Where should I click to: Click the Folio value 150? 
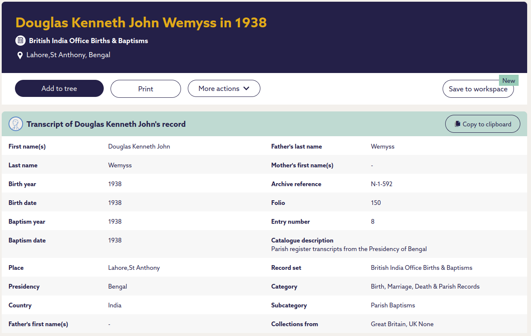pyautogui.click(x=376, y=203)
